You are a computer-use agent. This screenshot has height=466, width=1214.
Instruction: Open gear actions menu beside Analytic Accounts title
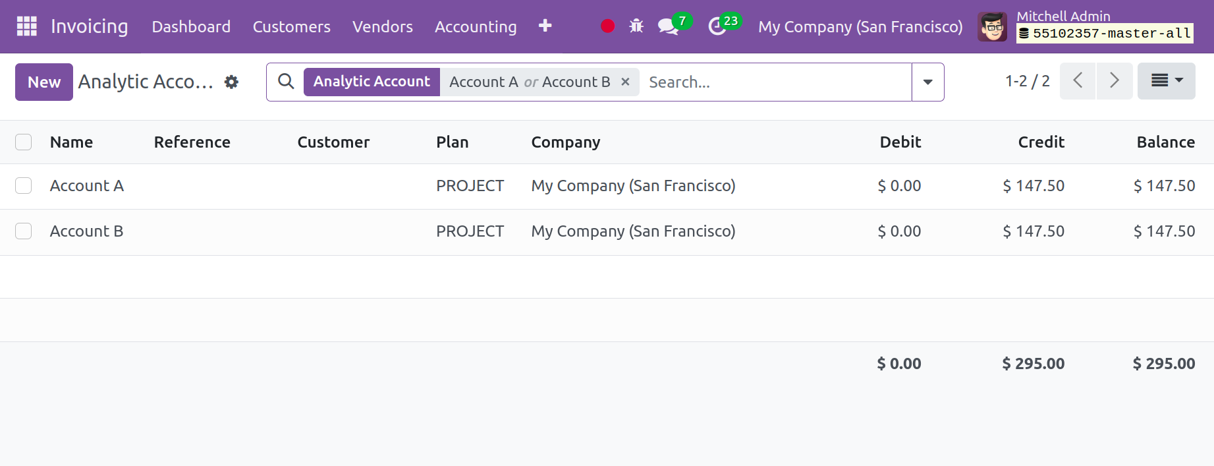click(231, 82)
